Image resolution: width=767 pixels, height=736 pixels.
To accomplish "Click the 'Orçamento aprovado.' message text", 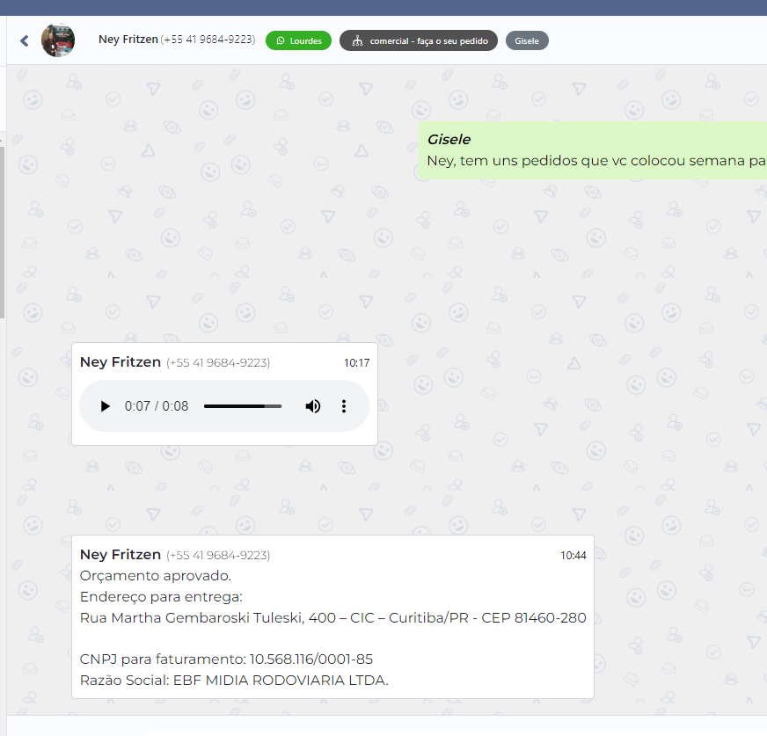I will click(156, 576).
